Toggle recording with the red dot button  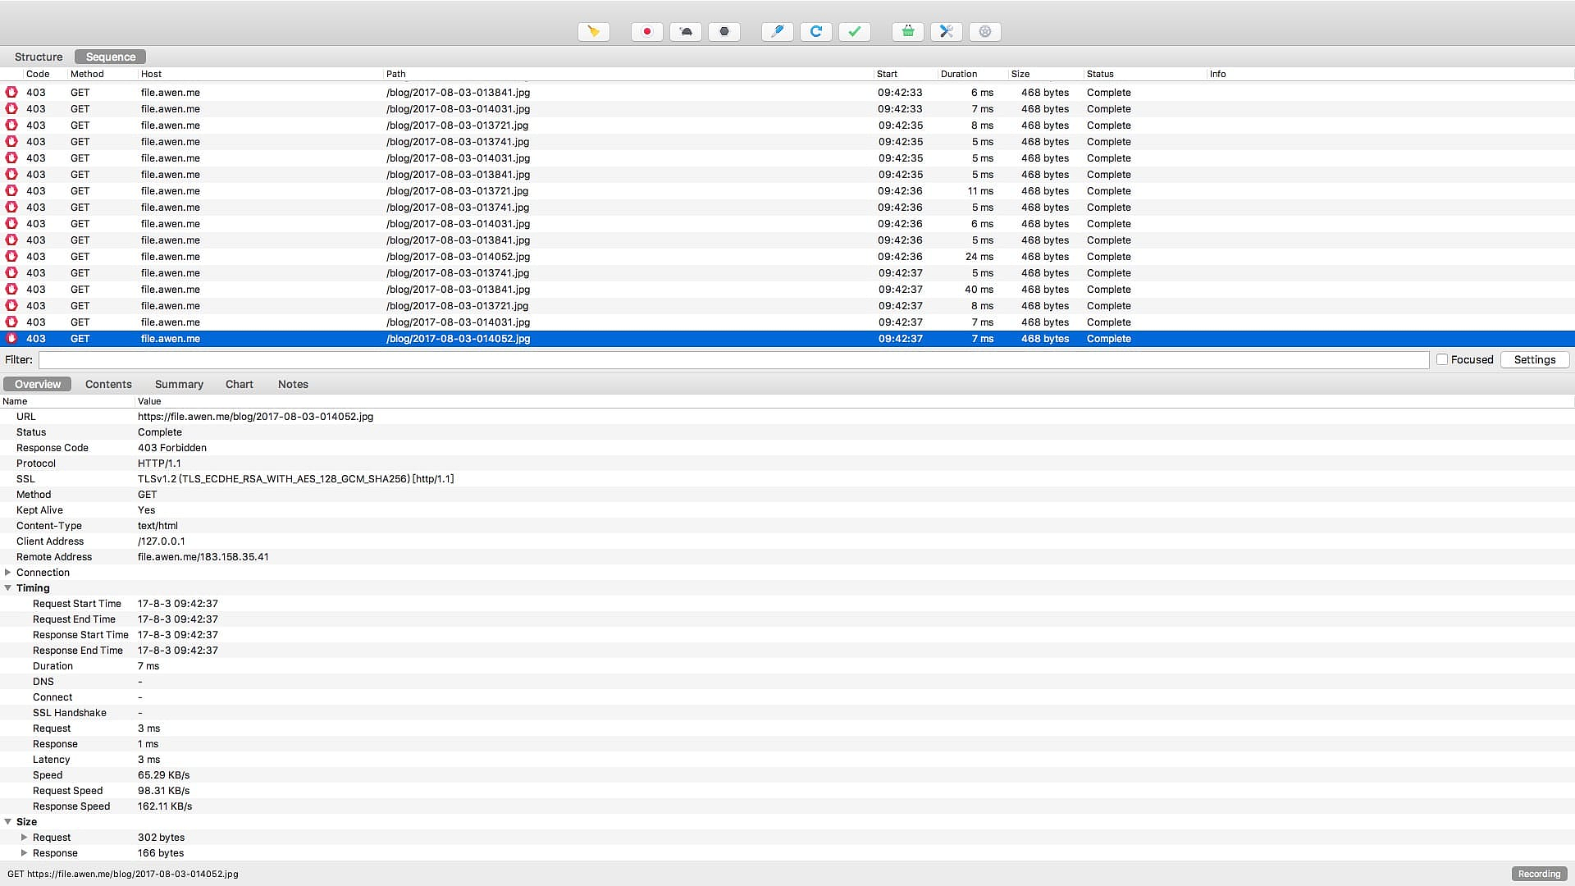coord(646,31)
